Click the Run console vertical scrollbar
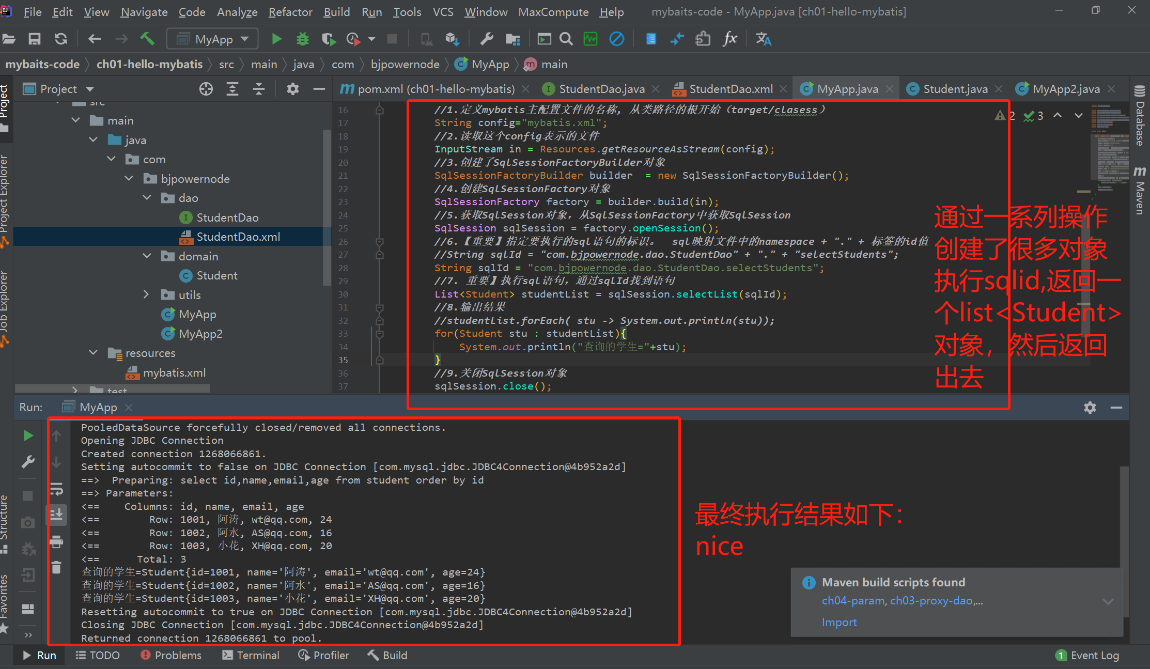Screen dimensions: 1150x669 click(x=1124, y=517)
